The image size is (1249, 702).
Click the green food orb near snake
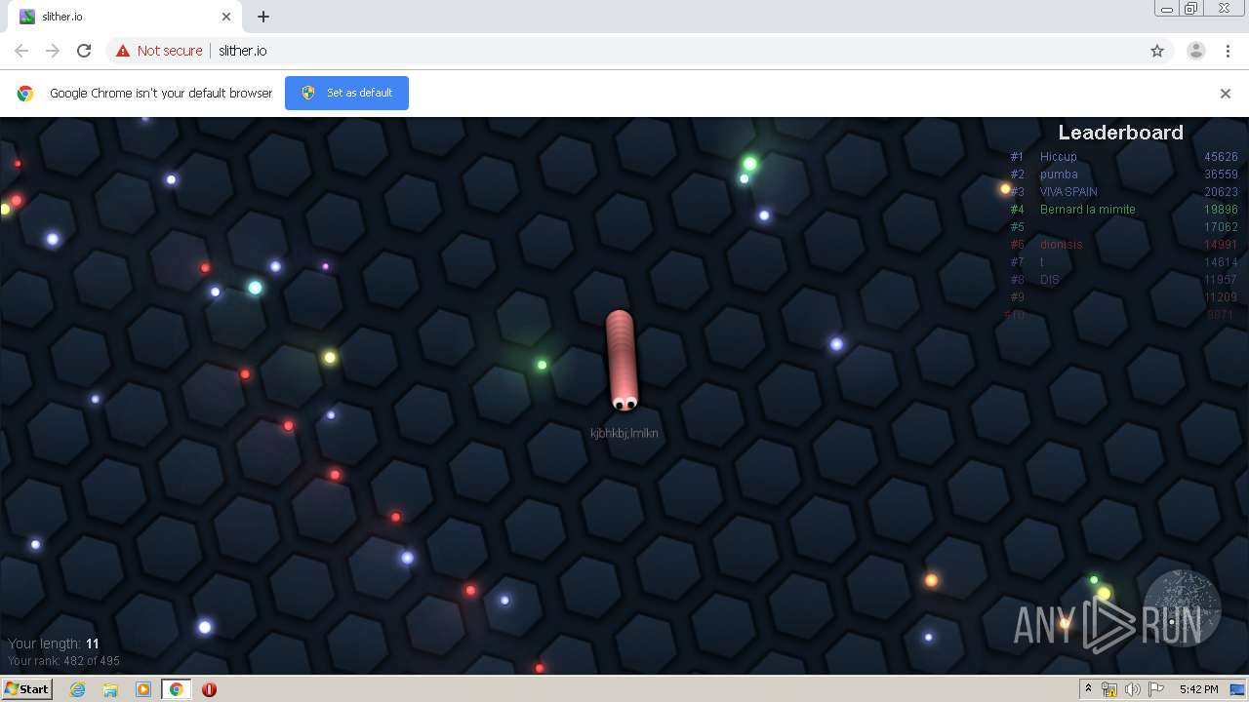tap(543, 365)
